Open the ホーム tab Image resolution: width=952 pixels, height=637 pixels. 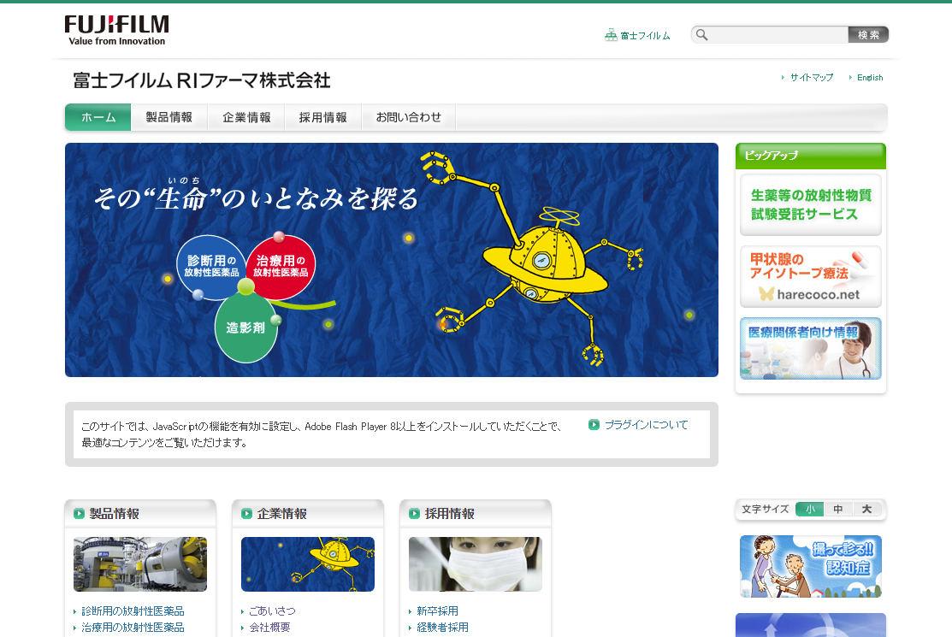click(98, 117)
